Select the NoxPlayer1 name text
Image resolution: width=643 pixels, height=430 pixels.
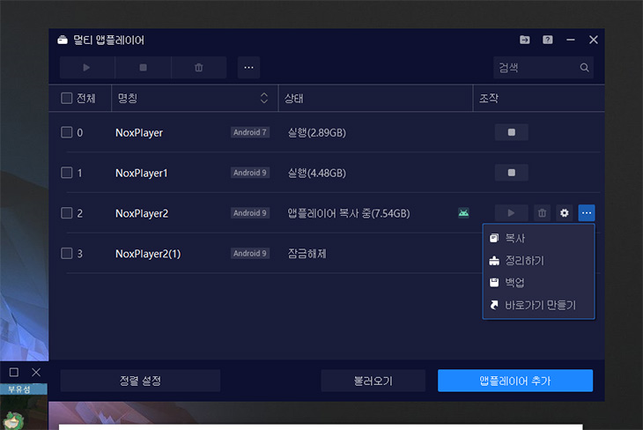[x=142, y=173]
